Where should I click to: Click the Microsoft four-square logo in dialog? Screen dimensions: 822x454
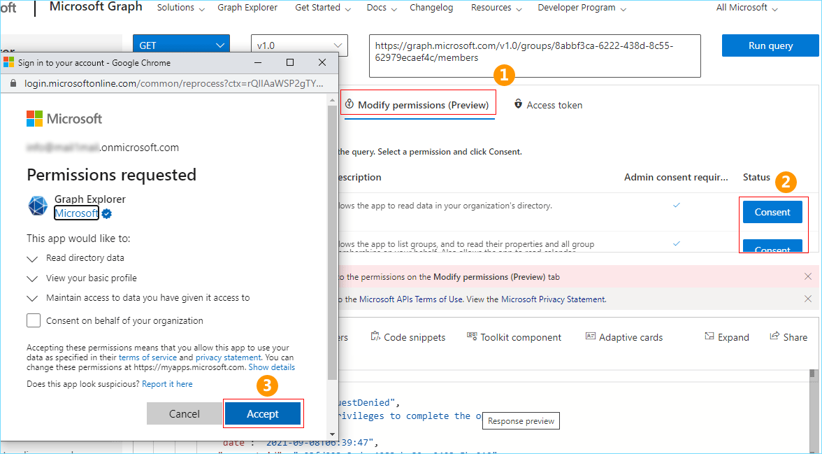pyautogui.click(x=34, y=119)
